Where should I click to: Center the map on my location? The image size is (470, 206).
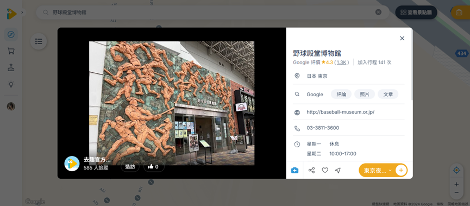click(456, 170)
